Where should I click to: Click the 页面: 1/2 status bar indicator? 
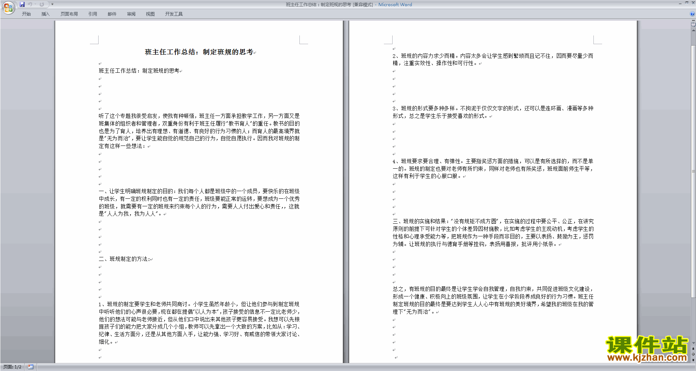click(12, 367)
